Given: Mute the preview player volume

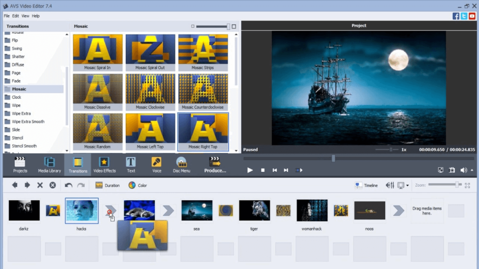Looking at the screenshot, I should click(464, 170).
